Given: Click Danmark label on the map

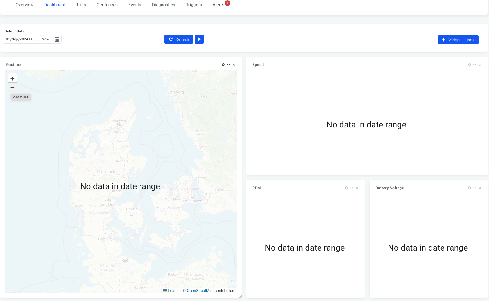Looking at the screenshot, I should click(x=106, y=172).
